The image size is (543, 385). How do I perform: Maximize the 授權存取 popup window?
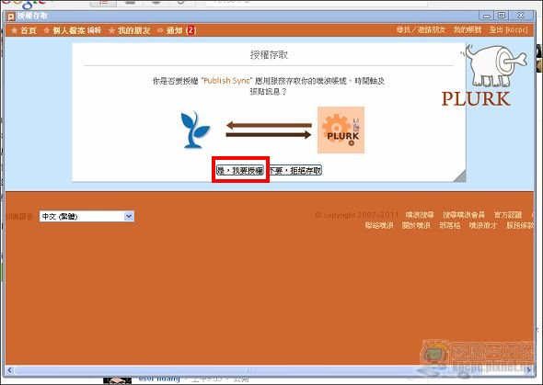502,16
